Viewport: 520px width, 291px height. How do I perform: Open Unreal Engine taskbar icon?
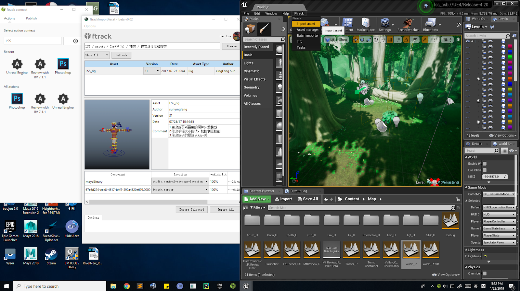click(246, 286)
